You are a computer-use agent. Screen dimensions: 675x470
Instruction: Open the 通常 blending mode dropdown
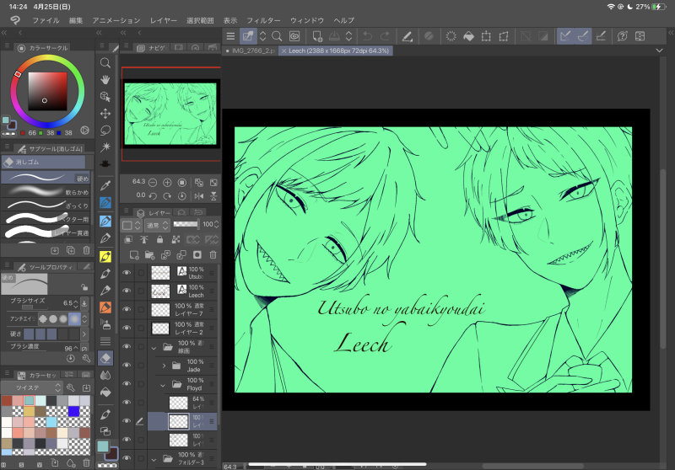(x=157, y=225)
